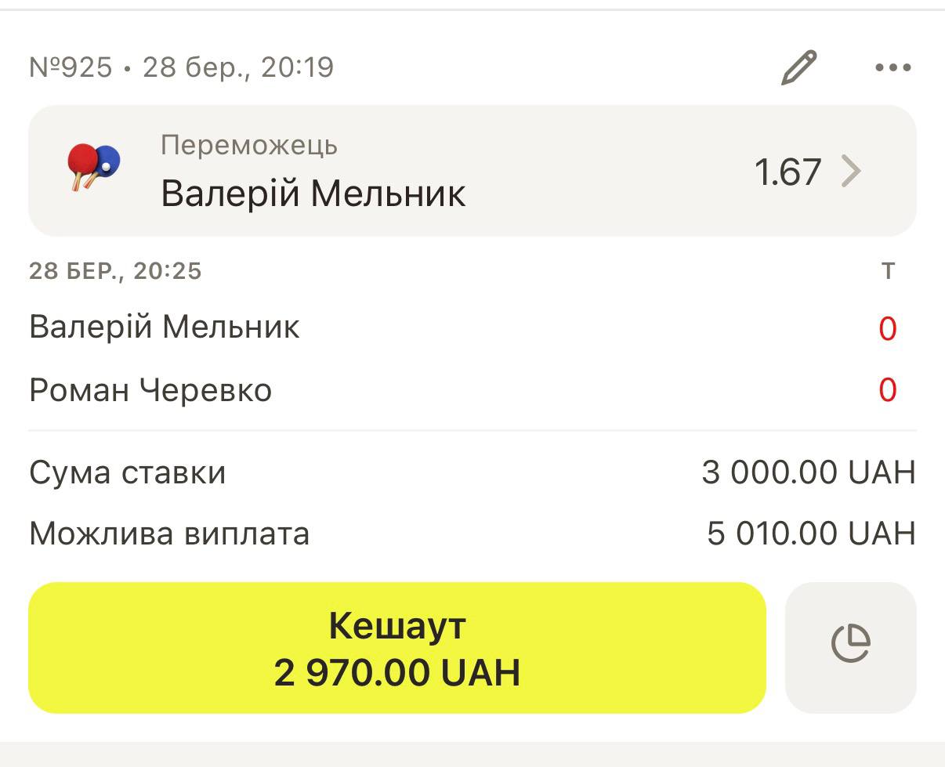Screen dimensions: 945x767
Task: Click the Сума ставки label
Action: point(128,472)
